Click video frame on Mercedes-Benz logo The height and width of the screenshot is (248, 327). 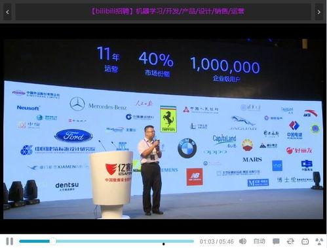tap(98, 104)
